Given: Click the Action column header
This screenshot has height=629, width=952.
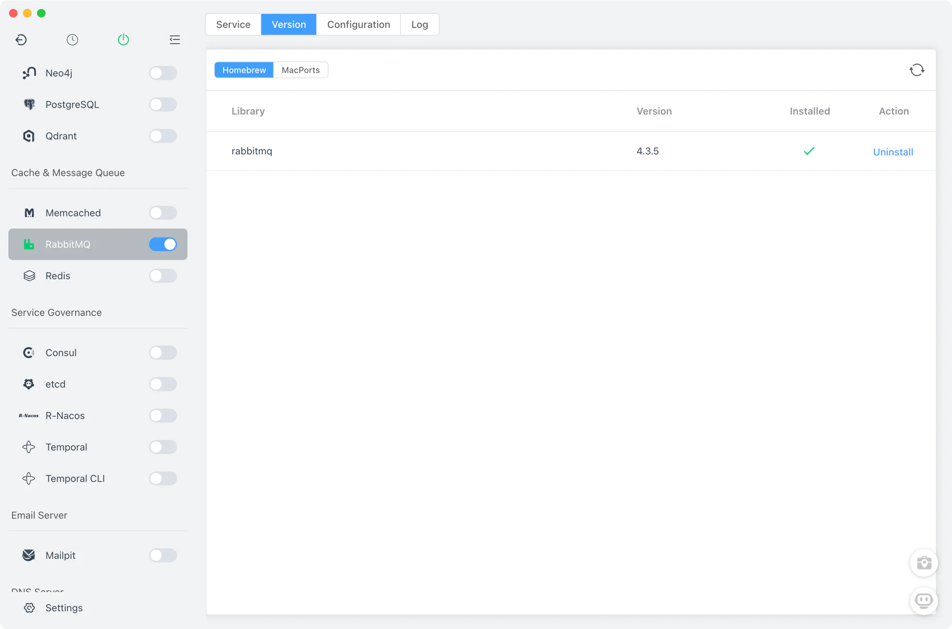Looking at the screenshot, I should [x=893, y=111].
